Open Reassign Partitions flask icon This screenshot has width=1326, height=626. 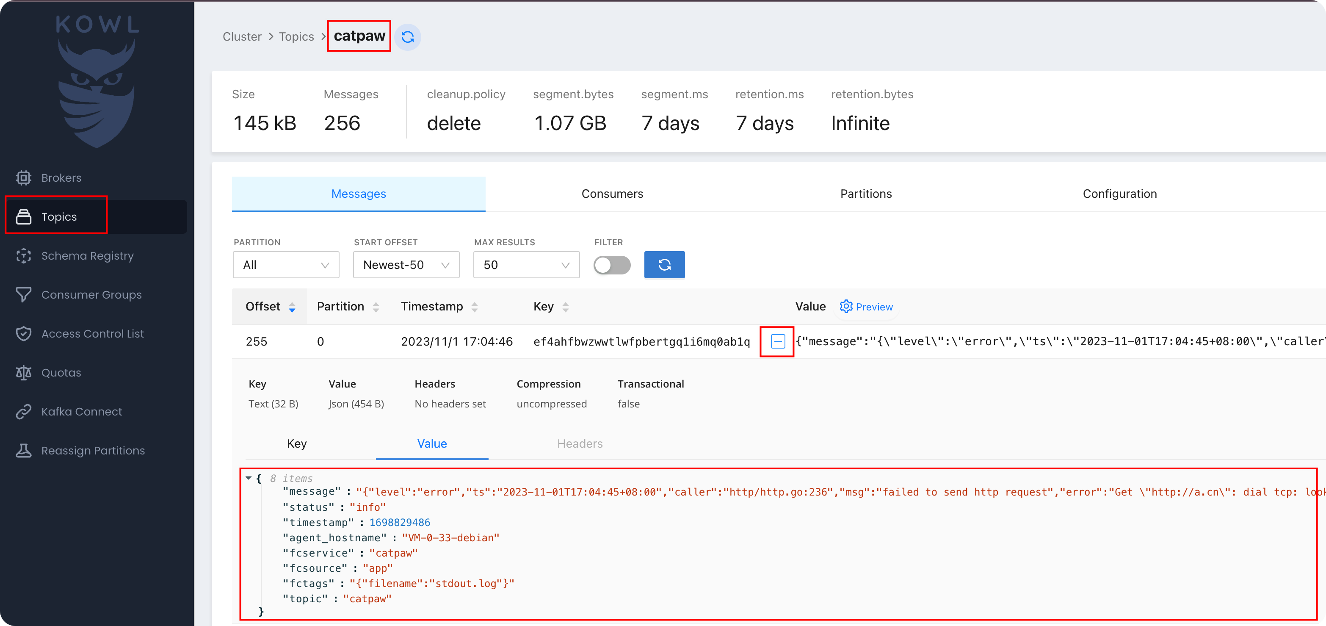coord(24,451)
